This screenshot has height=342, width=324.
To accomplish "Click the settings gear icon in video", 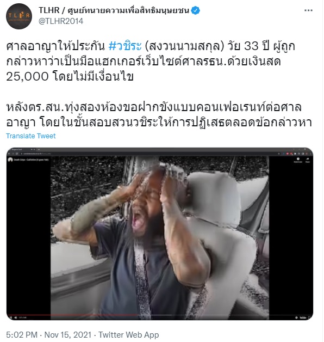I will (x=296, y=317).
